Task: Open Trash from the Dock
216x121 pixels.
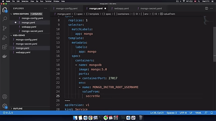Action: click(140, 118)
